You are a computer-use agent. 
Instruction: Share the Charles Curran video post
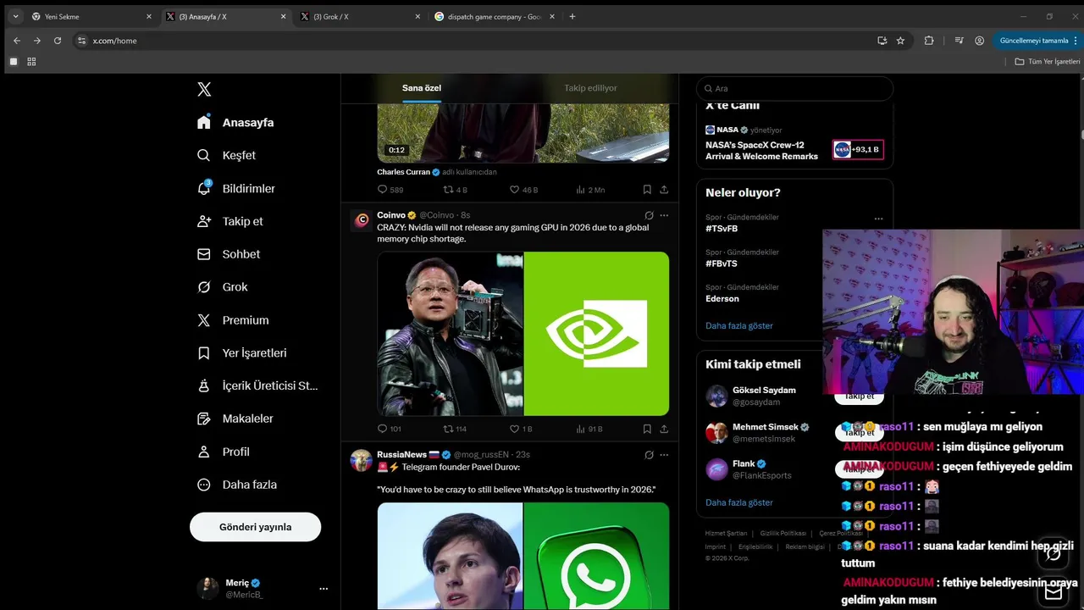[x=664, y=190]
